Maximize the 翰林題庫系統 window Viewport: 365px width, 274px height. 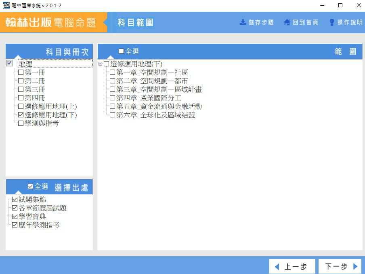(340, 5)
